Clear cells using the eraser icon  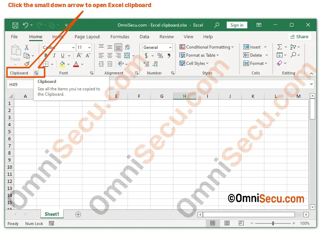(280, 63)
